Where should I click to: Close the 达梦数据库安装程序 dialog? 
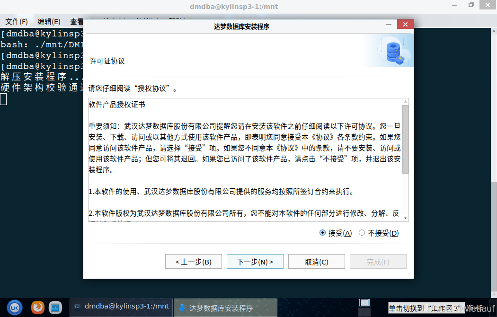[x=405, y=25]
